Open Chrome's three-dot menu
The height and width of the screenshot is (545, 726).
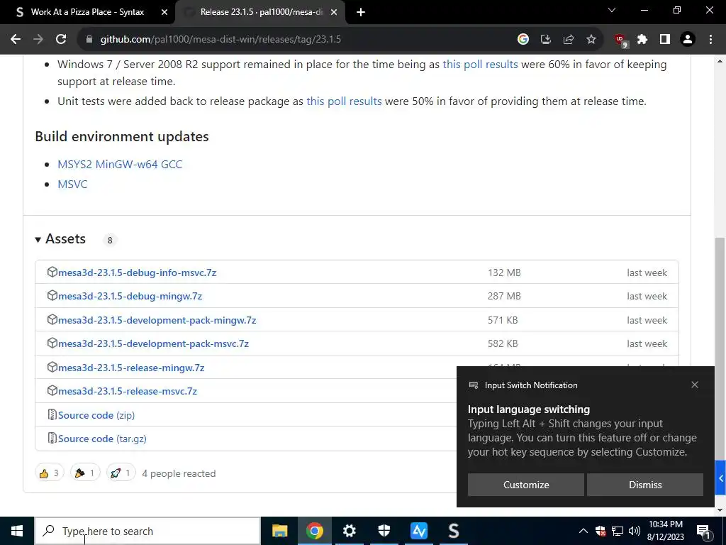click(x=710, y=40)
